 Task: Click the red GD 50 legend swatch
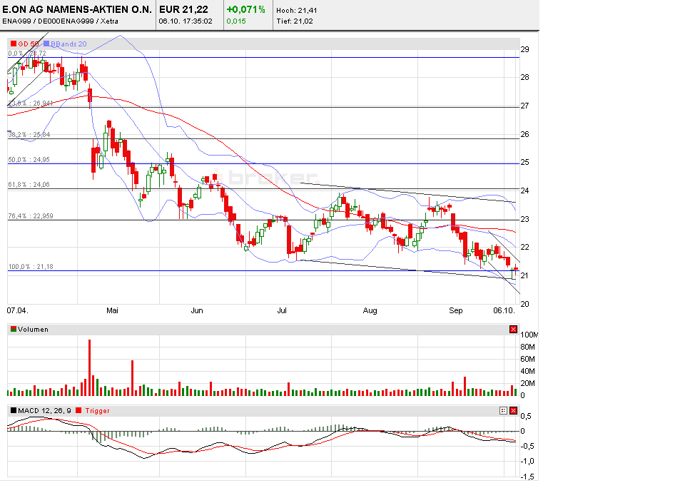[x=14, y=44]
